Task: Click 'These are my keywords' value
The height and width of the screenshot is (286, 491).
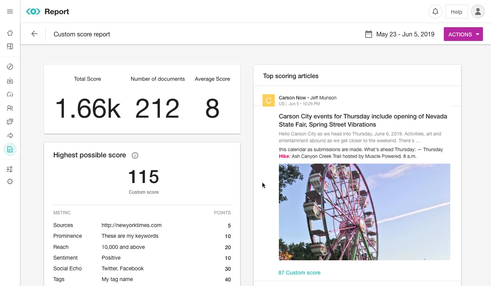Action: 130,236
